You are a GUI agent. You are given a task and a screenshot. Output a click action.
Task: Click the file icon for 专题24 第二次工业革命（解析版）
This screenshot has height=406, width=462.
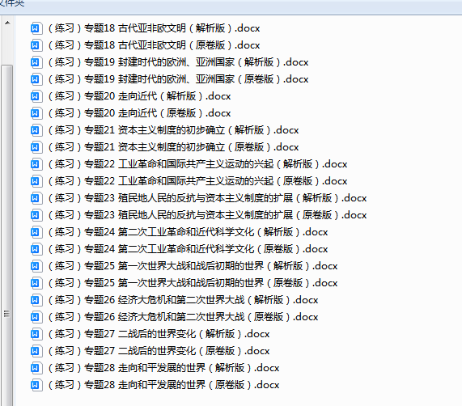[36, 232]
